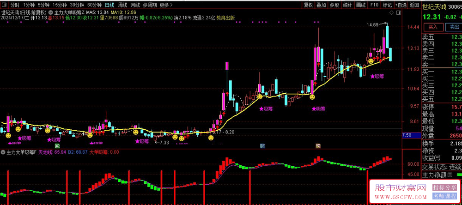
Task: Click the MA10: 12.56 label
Action: pyautogui.click(x=123, y=12)
